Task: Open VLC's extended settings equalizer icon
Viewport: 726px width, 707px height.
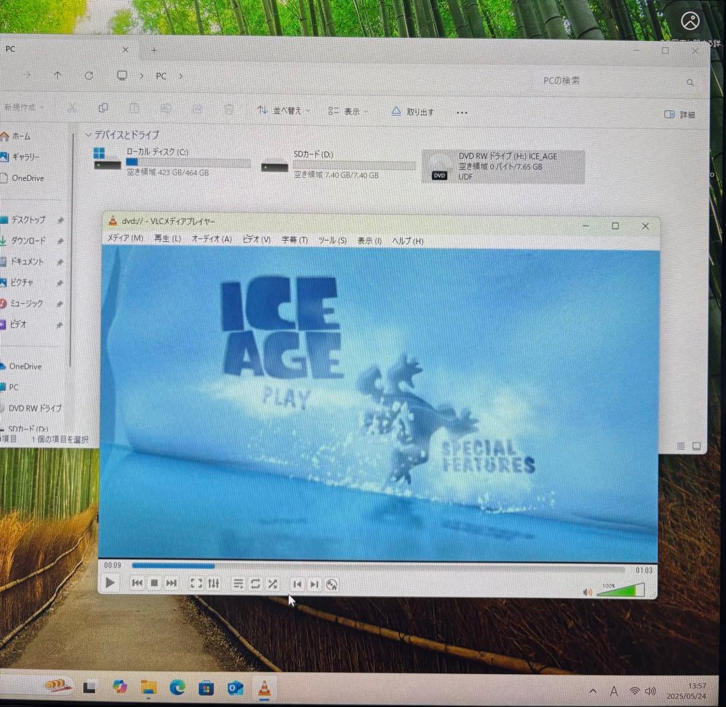Action: 213,583
